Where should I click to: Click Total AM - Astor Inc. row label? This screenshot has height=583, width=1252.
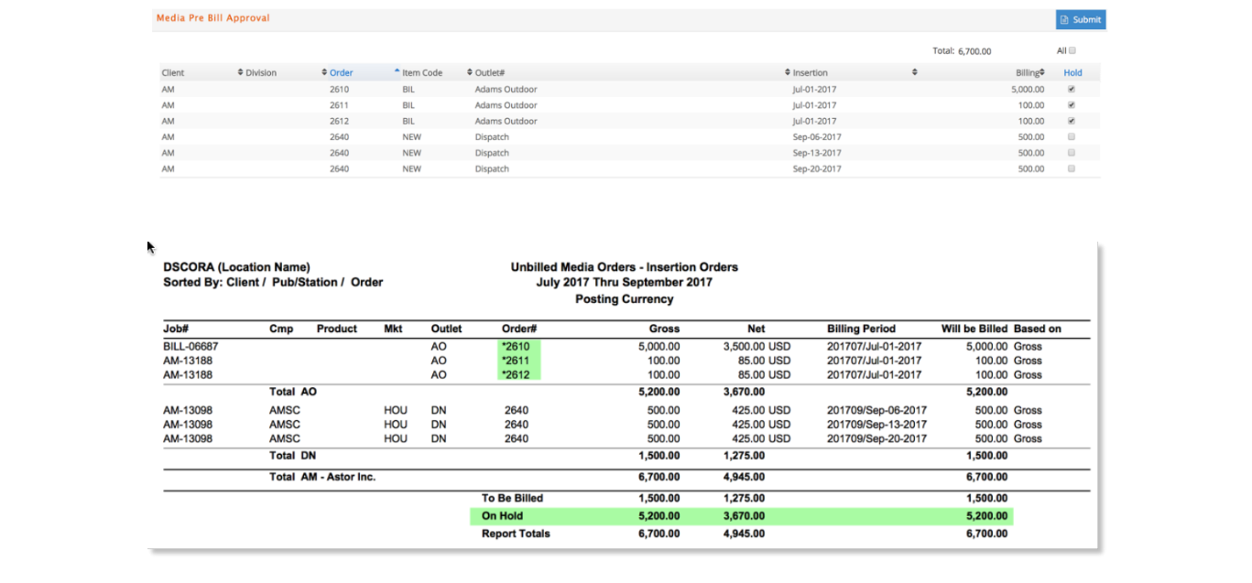click(322, 478)
